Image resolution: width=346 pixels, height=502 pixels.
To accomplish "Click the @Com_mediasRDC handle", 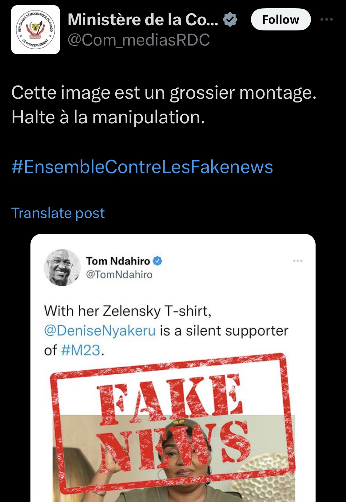I will pyautogui.click(x=139, y=40).
